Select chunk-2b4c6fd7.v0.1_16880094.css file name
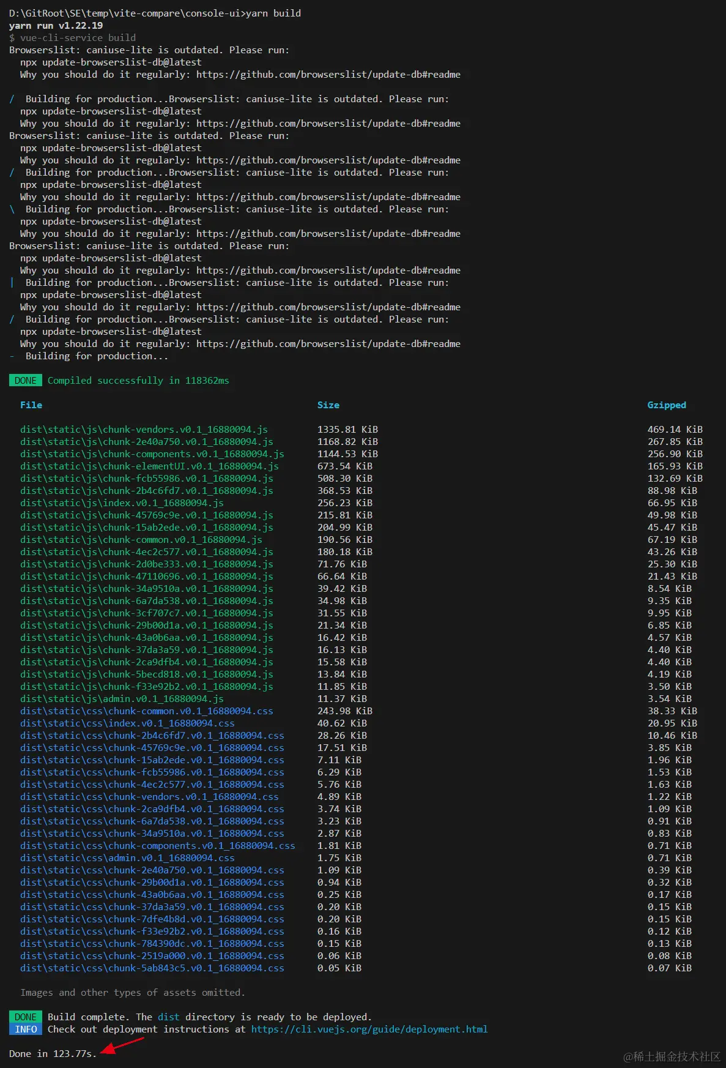The height and width of the screenshot is (1068, 726). [x=152, y=736]
